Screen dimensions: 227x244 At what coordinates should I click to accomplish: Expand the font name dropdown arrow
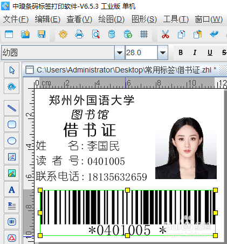120,52
